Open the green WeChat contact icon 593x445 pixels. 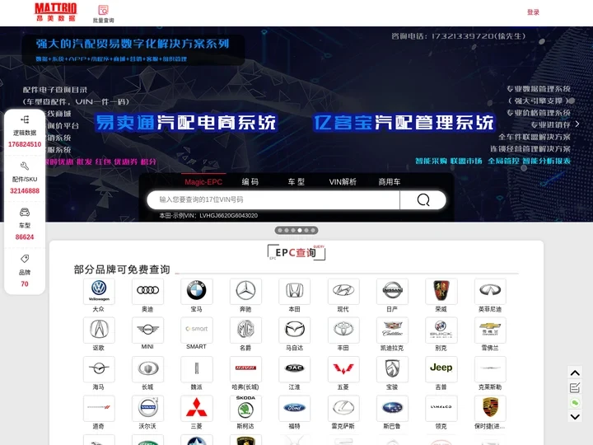pos(575,403)
